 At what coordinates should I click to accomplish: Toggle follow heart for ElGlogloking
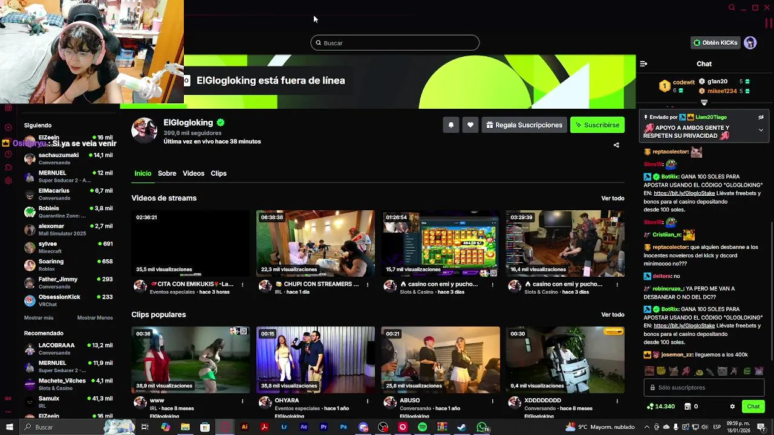pyautogui.click(x=470, y=125)
